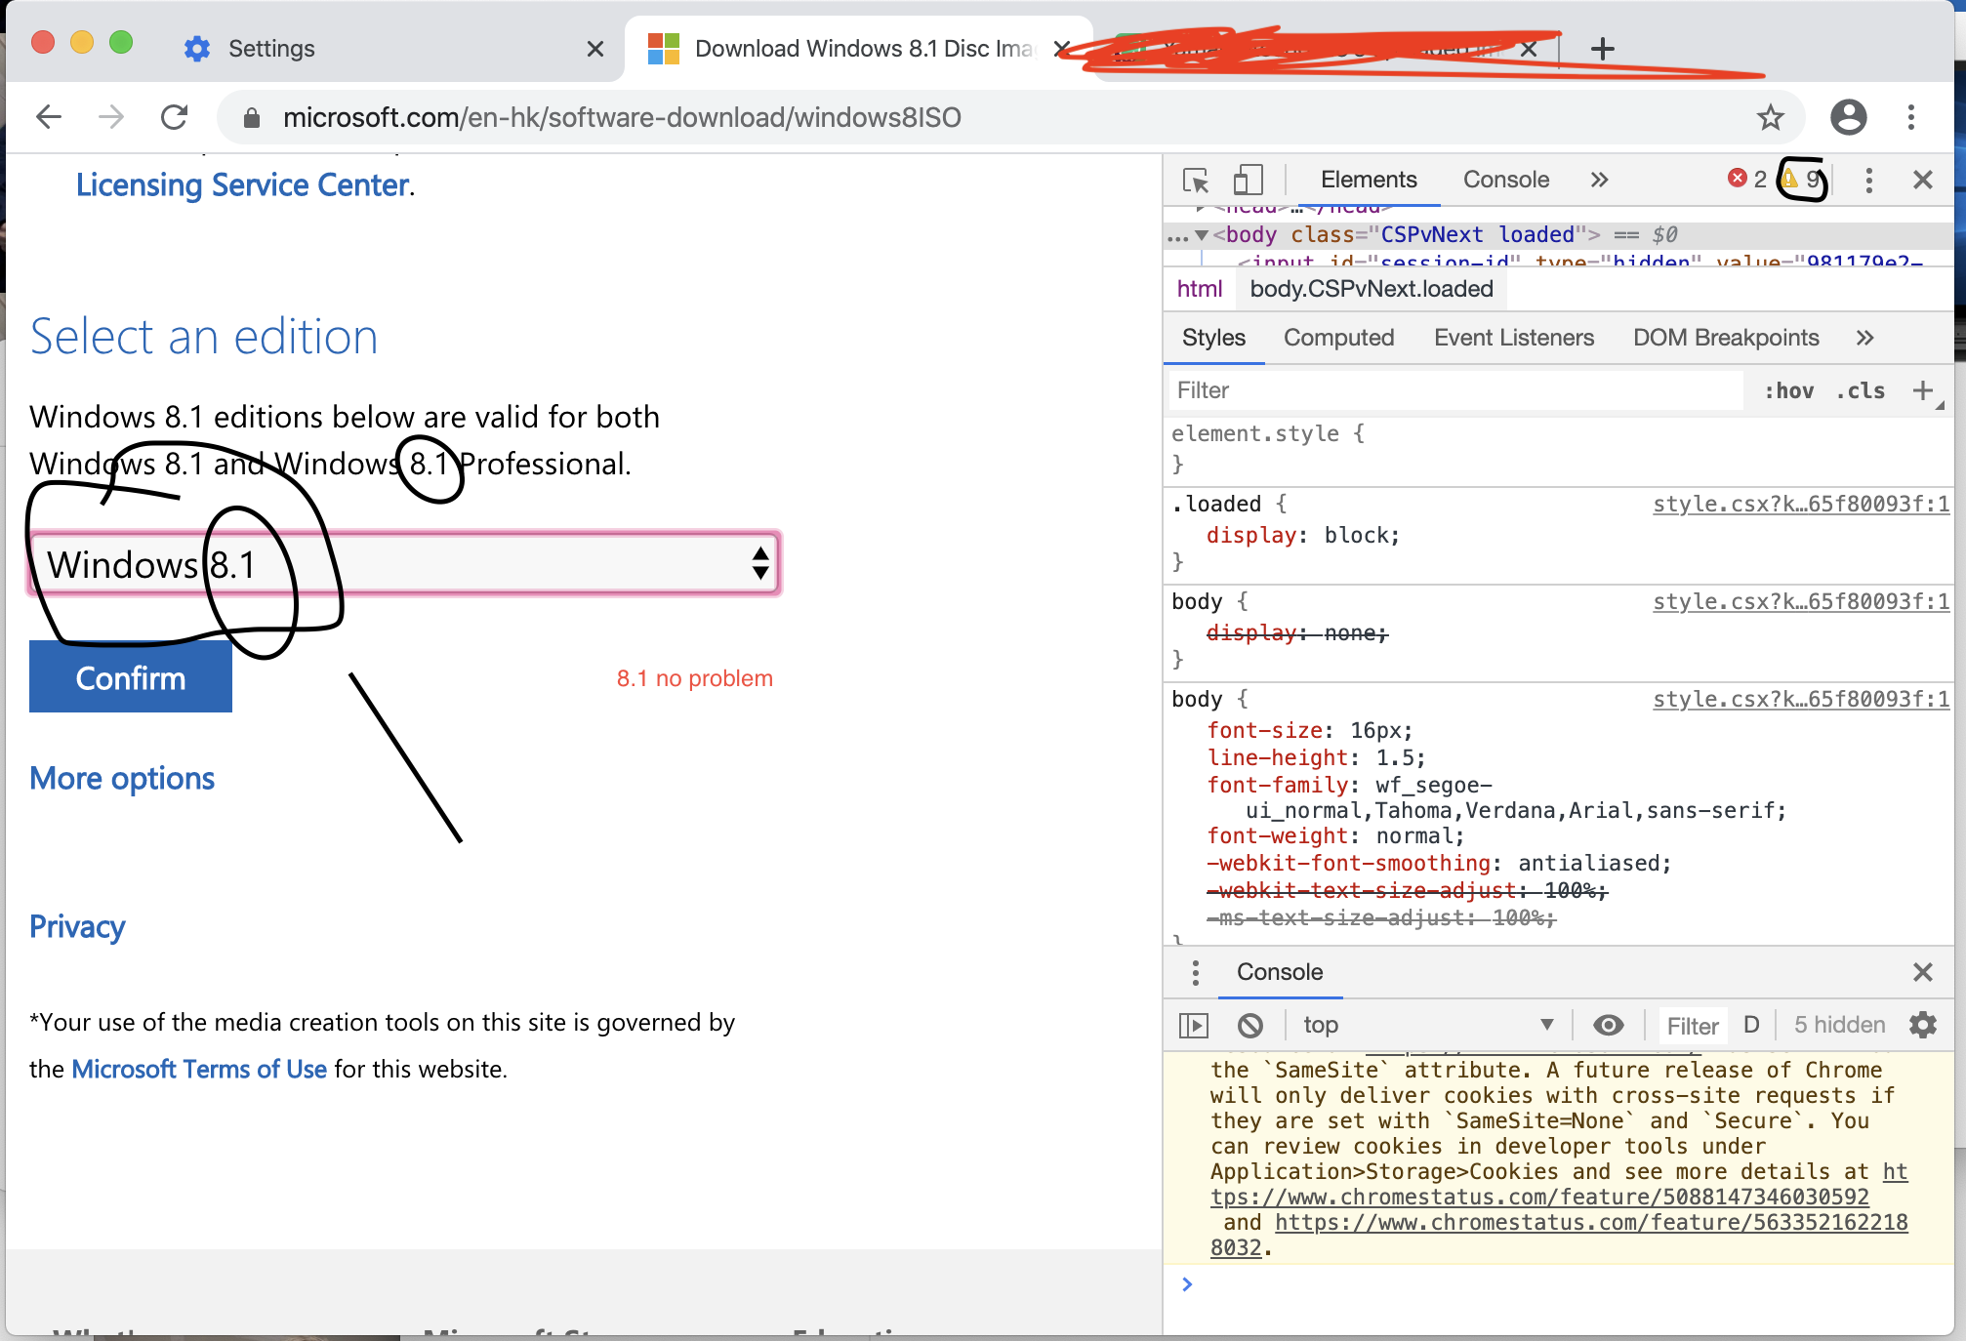Toggle the .cls class editor
The height and width of the screenshot is (1341, 1966).
point(1860,390)
